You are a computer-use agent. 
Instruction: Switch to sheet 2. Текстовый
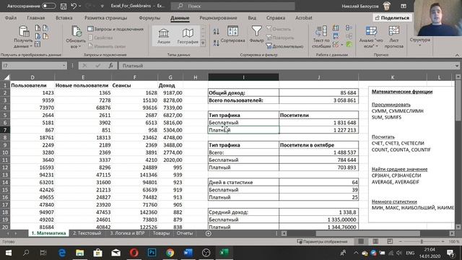(87, 233)
